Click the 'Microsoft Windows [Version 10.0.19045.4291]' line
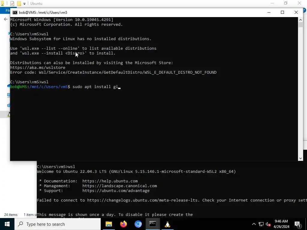This screenshot has width=307, height=230. [62, 19]
